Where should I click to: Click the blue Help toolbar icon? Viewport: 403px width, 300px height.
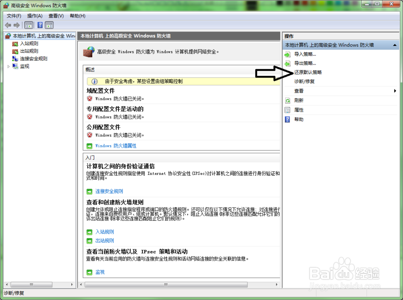point(40,25)
